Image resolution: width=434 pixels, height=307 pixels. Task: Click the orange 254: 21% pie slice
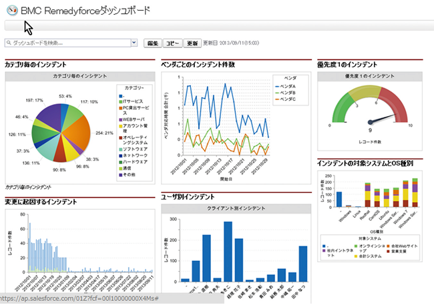[77, 132]
